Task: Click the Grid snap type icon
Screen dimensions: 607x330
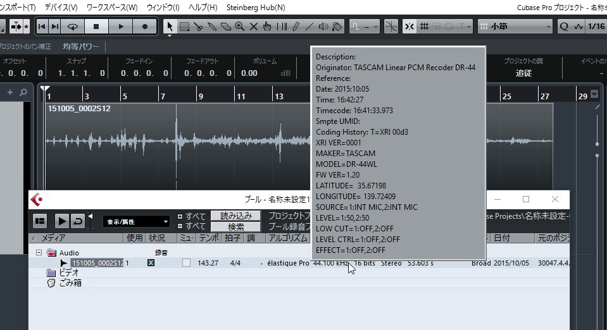Action: coord(424,27)
